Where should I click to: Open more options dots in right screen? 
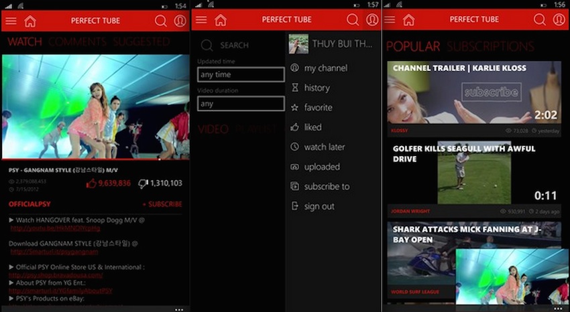pyautogui.click(x=558, y=309)
